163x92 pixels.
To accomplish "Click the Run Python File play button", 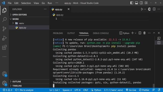I will pos(142,9).
